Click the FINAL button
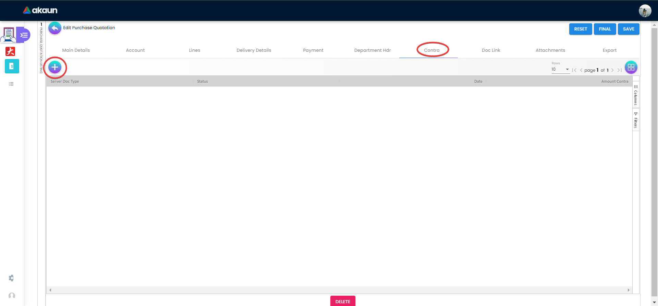 [605, 29]
